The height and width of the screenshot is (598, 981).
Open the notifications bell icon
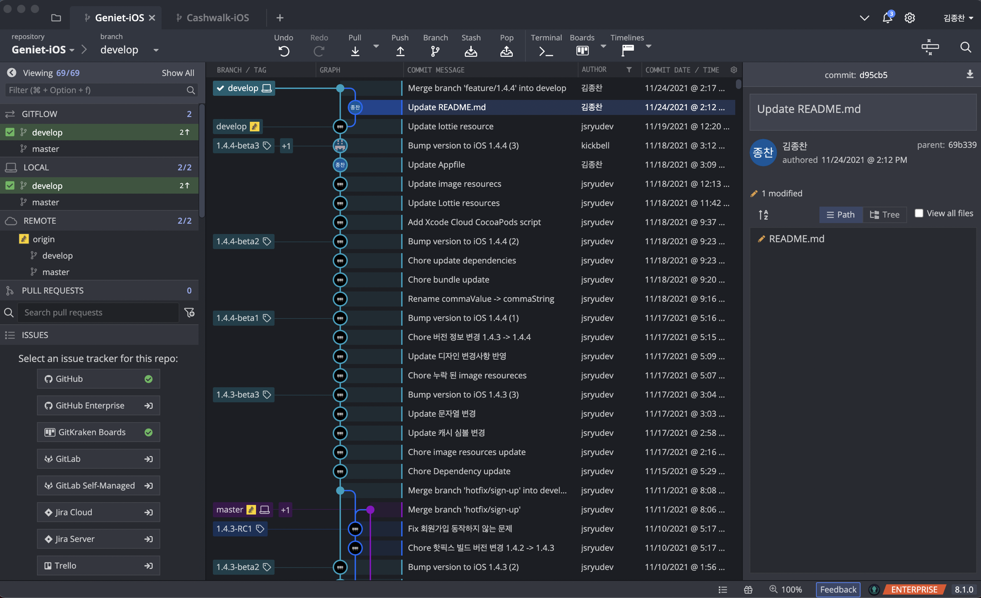887,17
